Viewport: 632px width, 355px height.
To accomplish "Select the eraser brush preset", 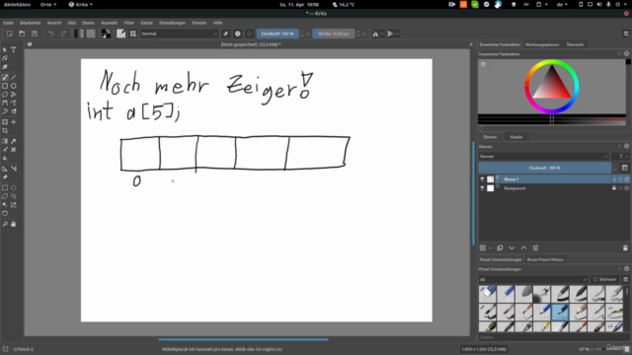I will [487, 294].
